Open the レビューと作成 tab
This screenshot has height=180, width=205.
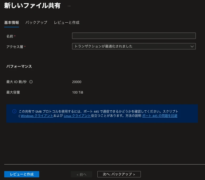point(67,22)
